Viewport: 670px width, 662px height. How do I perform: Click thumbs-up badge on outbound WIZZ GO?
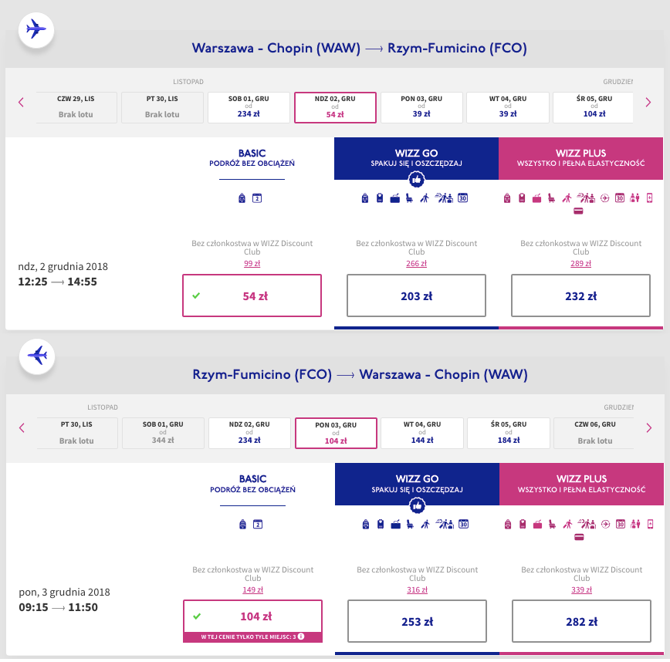click(416, 180)
